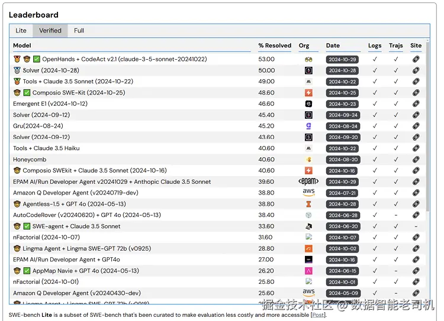Click the green checkmark badge on Composio SWE-Kit
The image size is (444, 321).
point(27,92)
